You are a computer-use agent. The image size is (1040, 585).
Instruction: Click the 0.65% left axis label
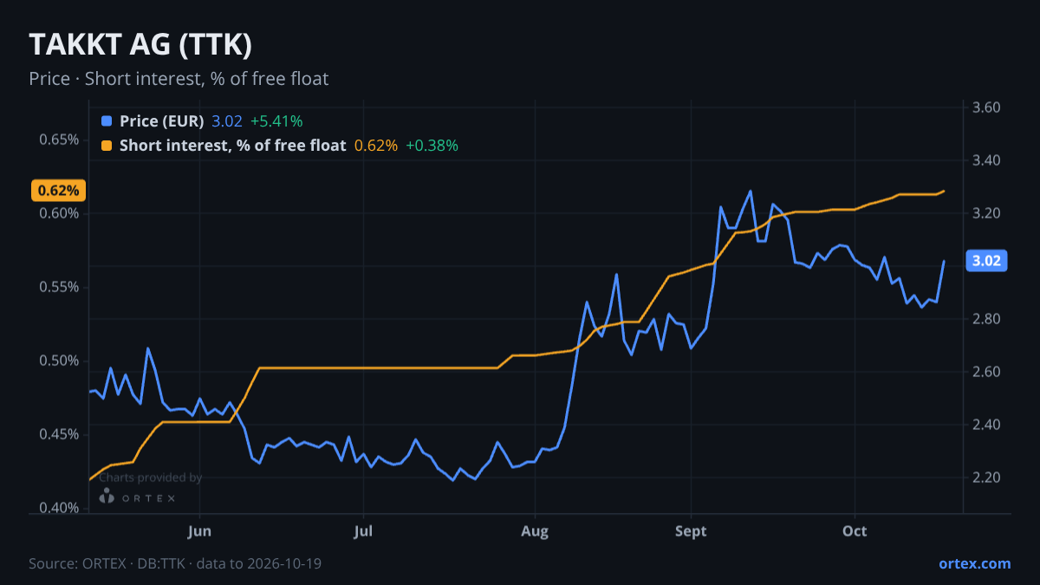tap(59, 140)
